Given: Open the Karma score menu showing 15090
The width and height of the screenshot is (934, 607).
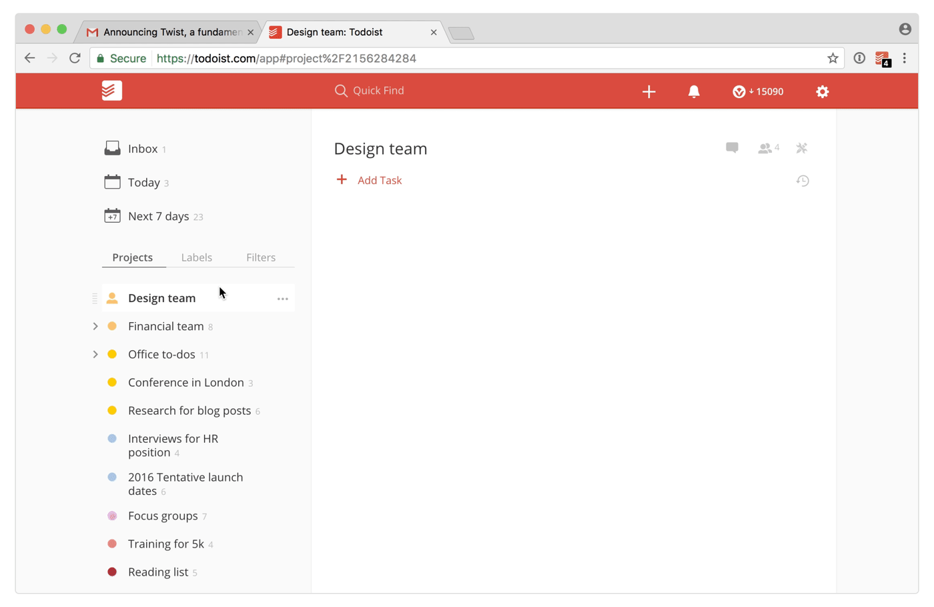Looking at the screenshot, I should click(x=757, y=91).
